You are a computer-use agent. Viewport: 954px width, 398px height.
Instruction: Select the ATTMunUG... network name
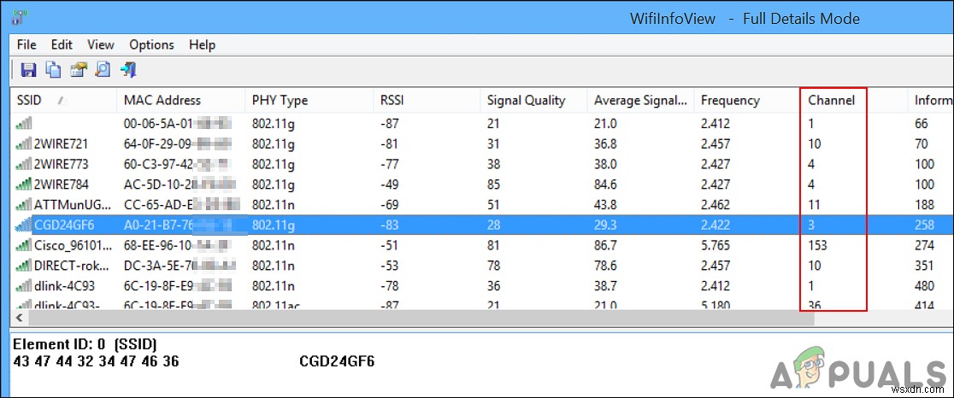point(72,204)
